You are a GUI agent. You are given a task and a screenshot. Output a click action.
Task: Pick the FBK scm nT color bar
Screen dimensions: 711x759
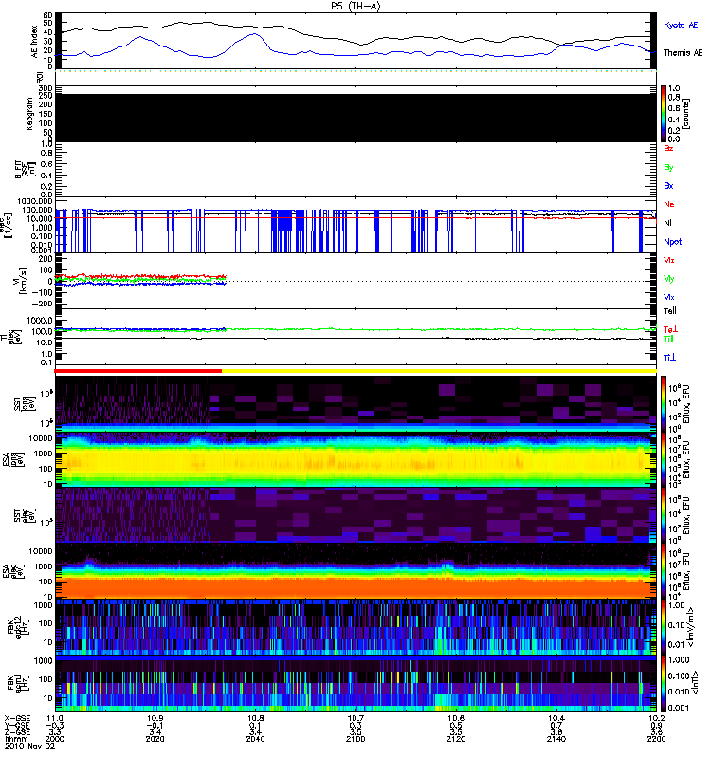664,683
